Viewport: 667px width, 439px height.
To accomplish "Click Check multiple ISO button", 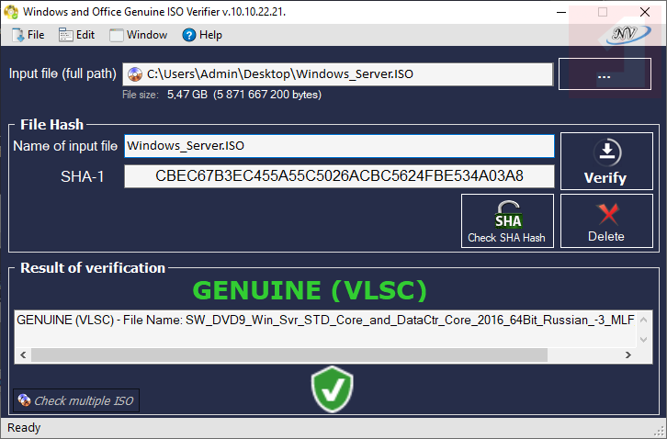I will (76, 400).
